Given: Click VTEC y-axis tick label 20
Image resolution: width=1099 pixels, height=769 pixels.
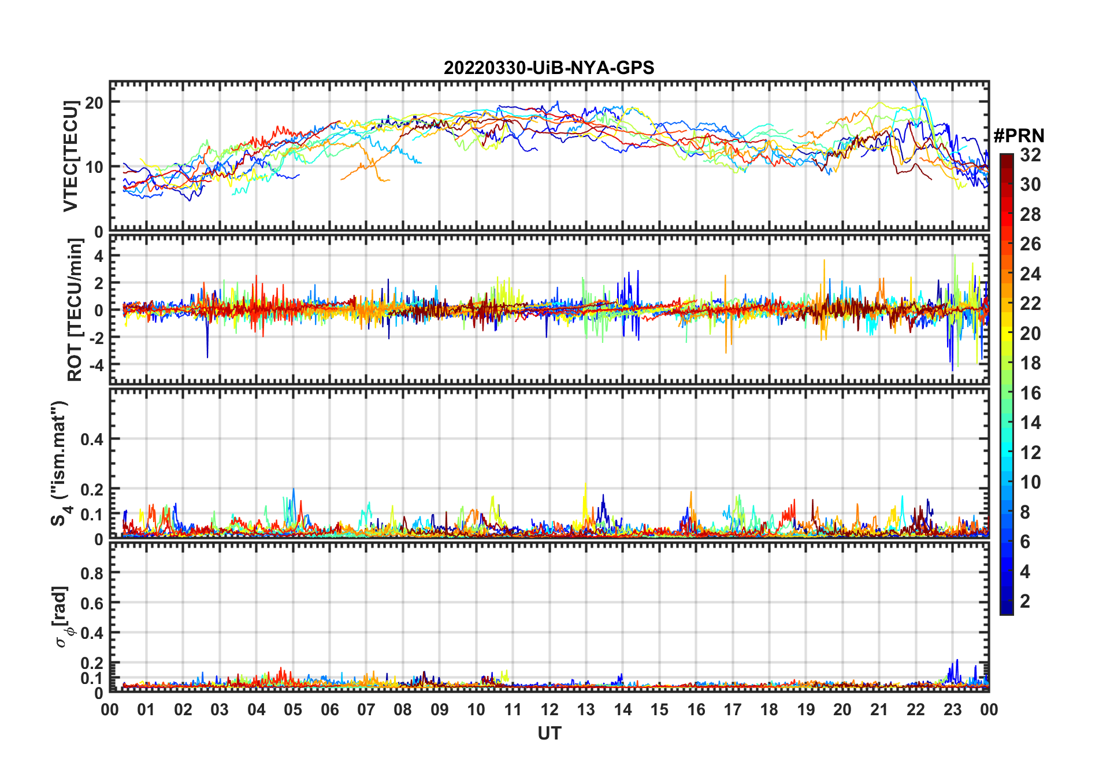Looking at the screenshot, I should pos(94,102).
